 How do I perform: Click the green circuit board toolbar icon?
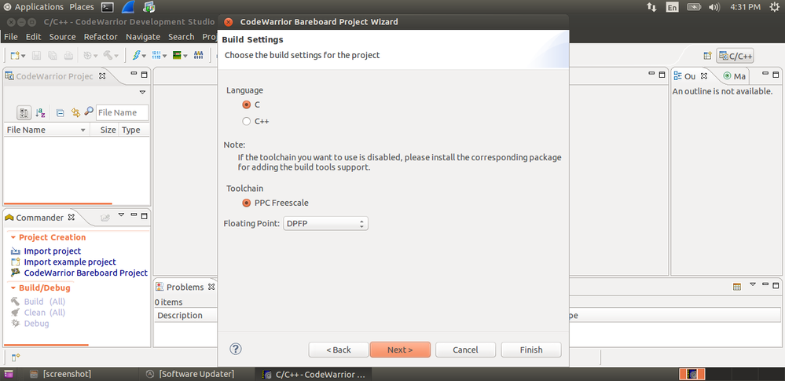pyautogui.click(x=177, y=56)
